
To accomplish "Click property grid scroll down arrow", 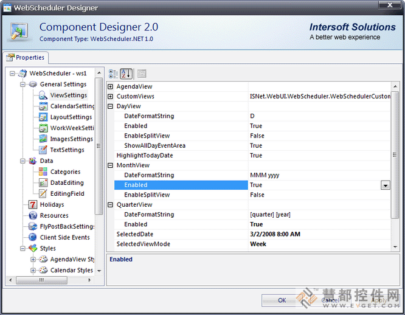I will coord(395,247).
